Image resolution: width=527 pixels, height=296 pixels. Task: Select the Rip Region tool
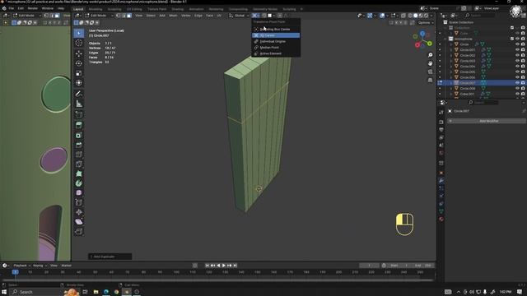(79, 232)
